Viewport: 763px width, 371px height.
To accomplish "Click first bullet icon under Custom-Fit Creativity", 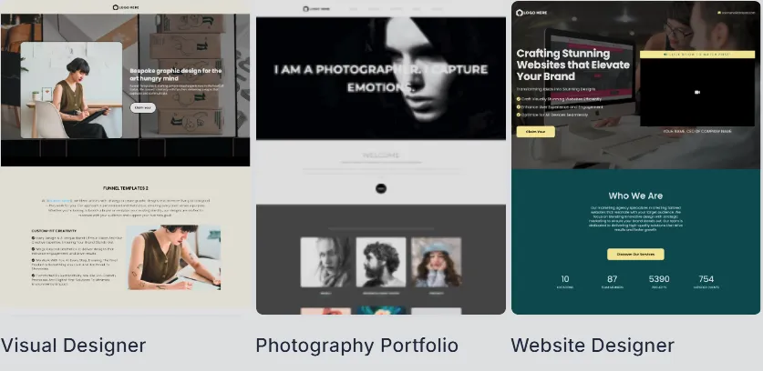I will 33,238.
